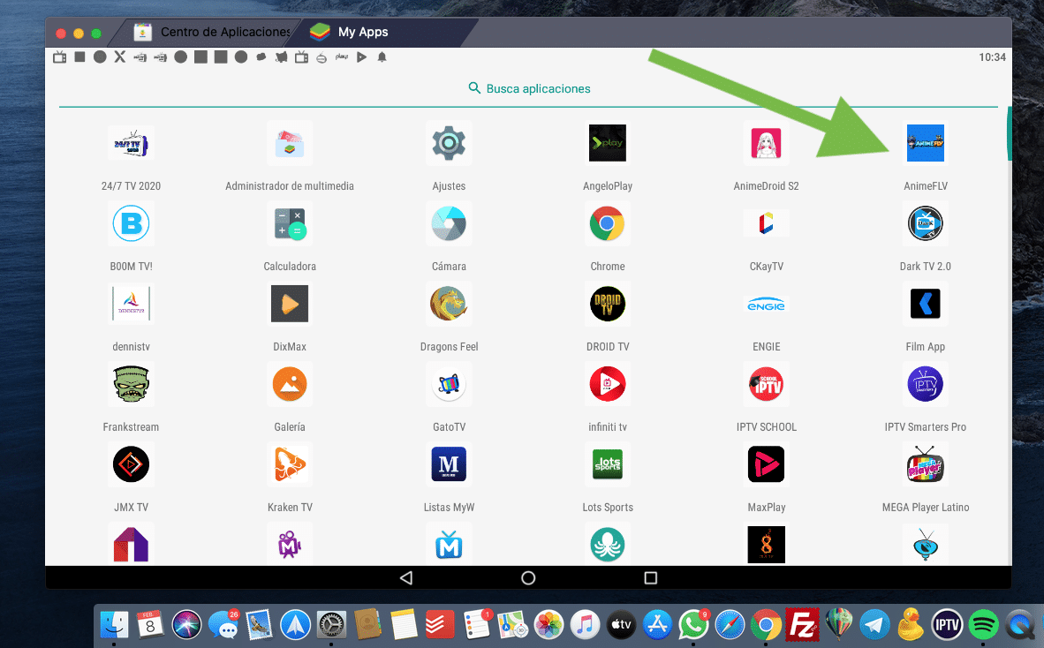Image resolution: width=1044 pixels, height=648 pixels.
Task: Start IPTV Smarters Pro
Action: [x=925, y=384]
